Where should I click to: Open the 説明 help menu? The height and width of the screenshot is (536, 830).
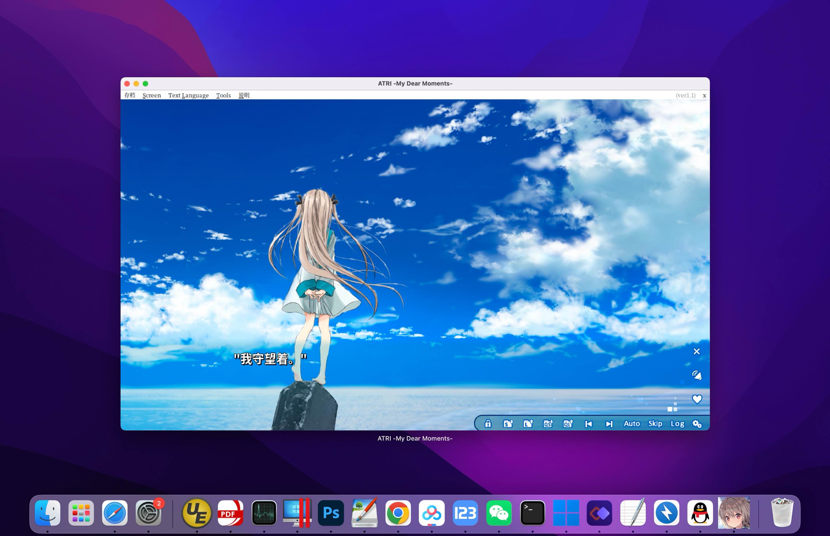pyautogui.click(x=244, y=95)
